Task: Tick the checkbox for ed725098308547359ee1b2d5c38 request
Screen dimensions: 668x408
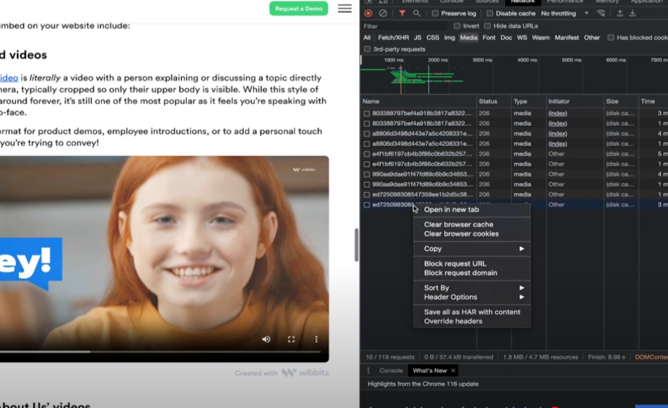Action: [x=366, y=194]
